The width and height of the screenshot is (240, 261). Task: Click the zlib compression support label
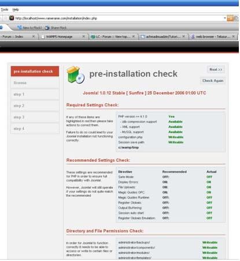138,122
